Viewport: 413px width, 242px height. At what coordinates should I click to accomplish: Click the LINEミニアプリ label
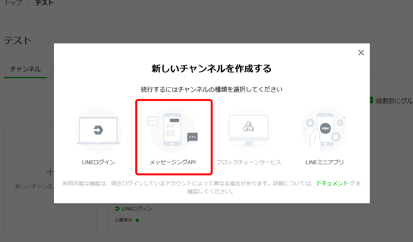coord(324,162)
